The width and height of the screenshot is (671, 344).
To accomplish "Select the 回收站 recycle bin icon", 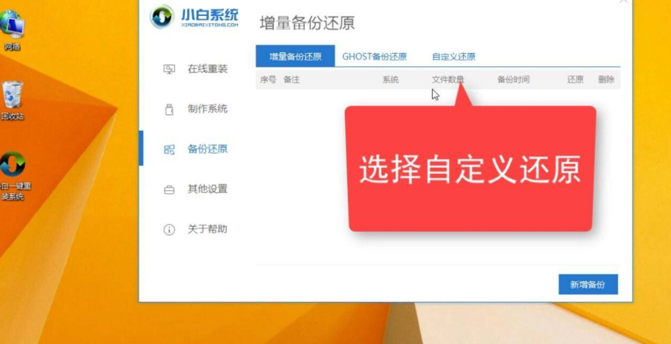I will click(12, 100).
